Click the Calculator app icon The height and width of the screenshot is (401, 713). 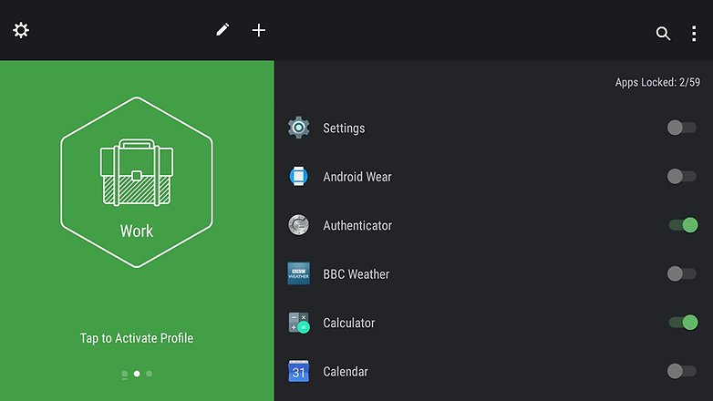coord(299,323)
